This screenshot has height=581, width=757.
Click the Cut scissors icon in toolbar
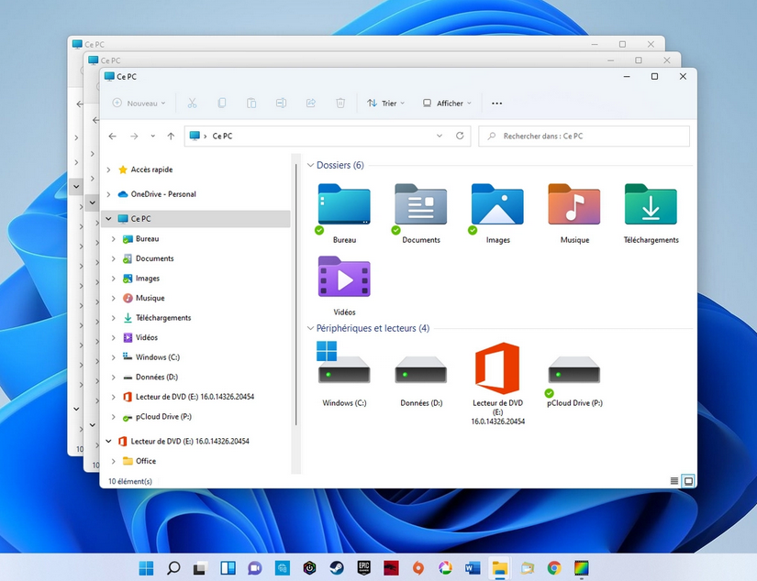point(192,104)
